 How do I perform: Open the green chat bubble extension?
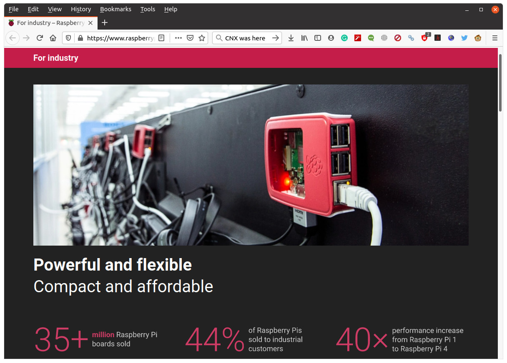click(371, 38)
